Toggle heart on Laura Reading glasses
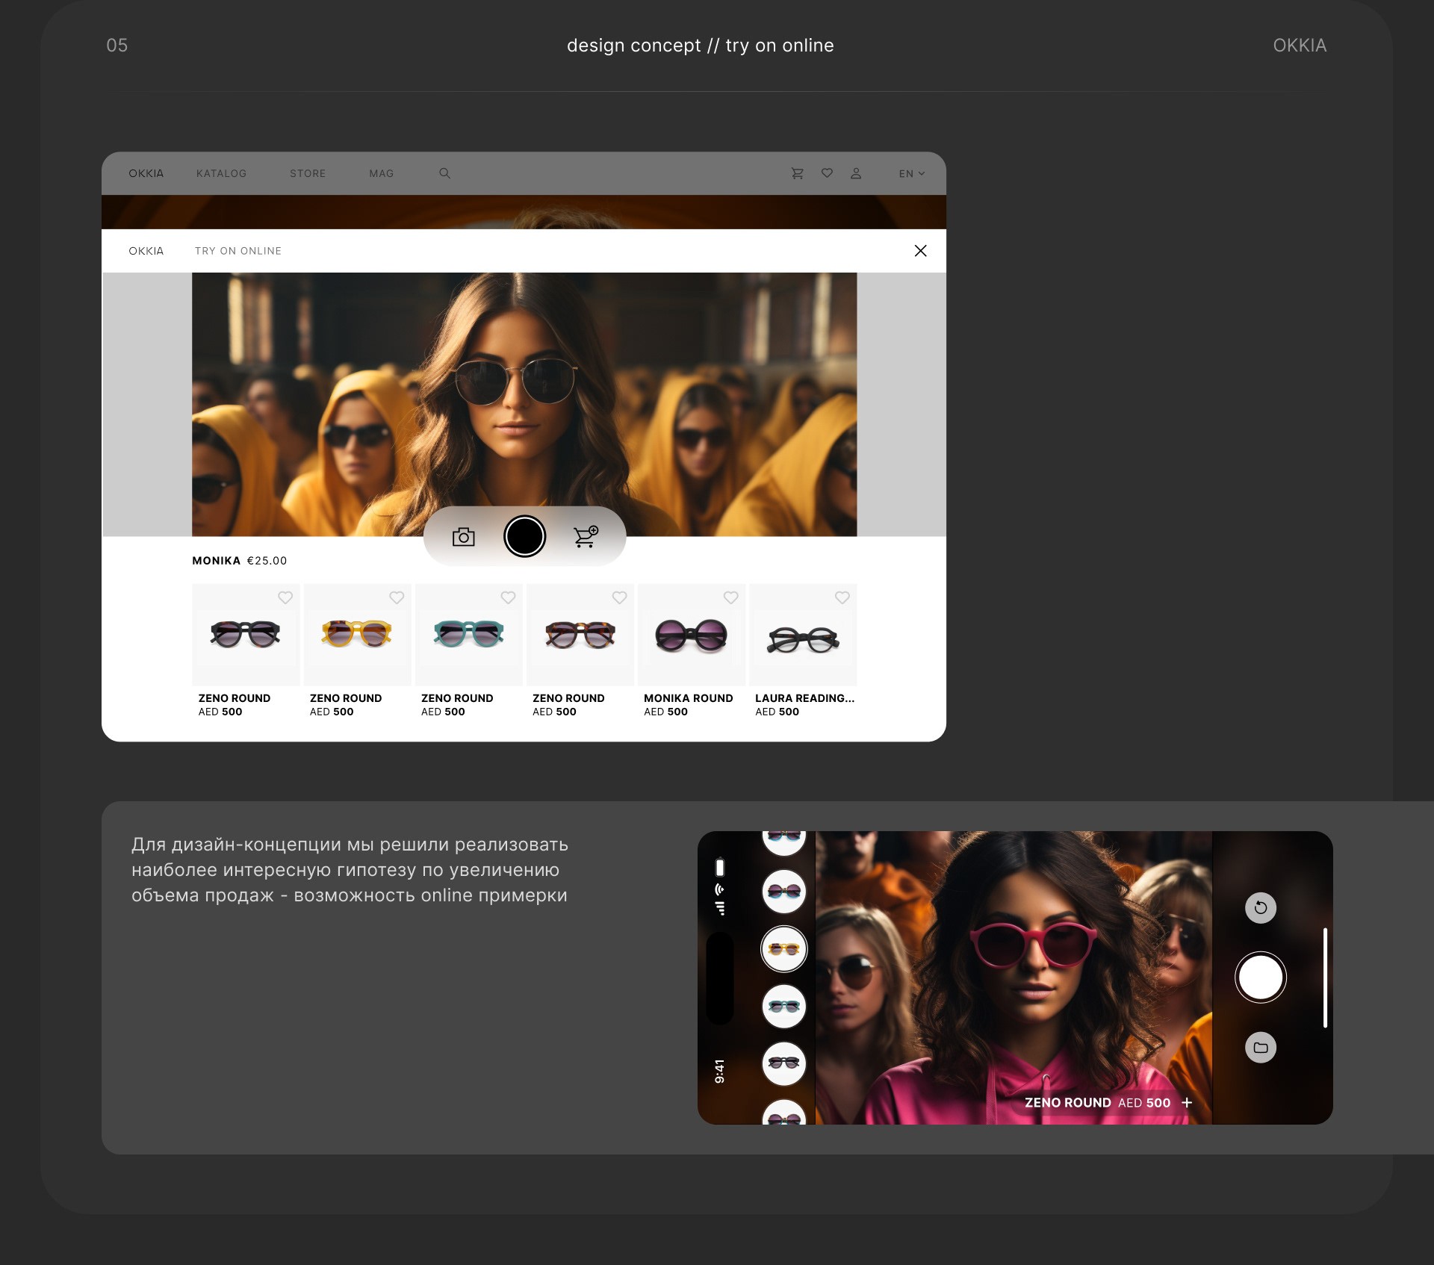 (x=842, y=597)
